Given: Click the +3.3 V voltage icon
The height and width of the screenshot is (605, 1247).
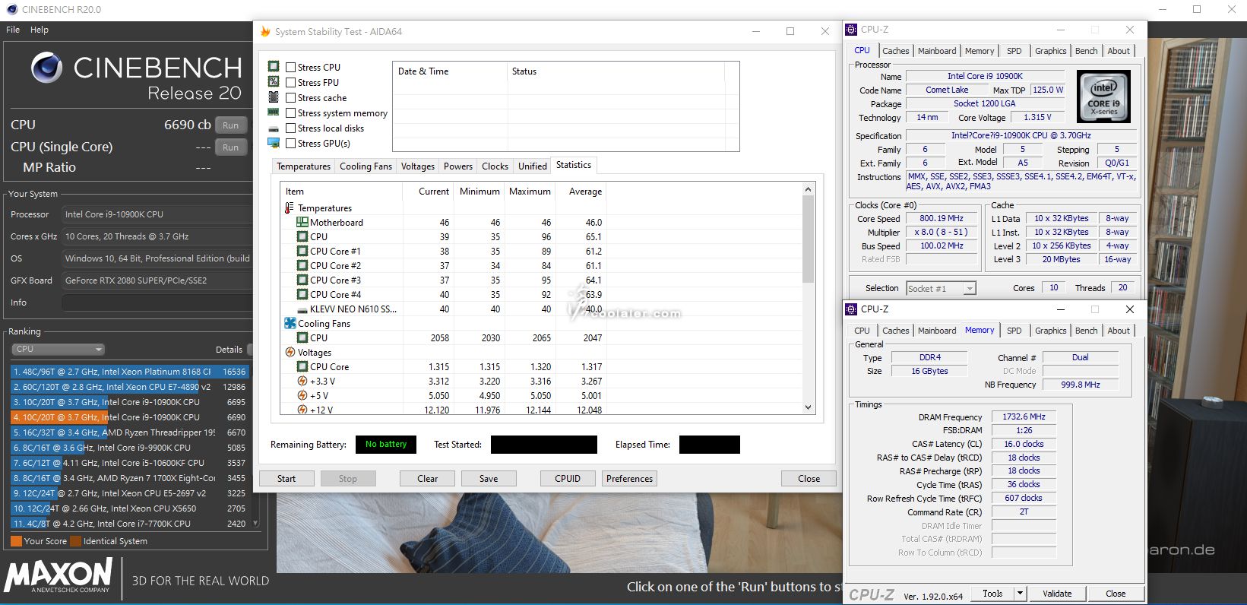Looking at the screenshot, I should [x=302, y=381].
